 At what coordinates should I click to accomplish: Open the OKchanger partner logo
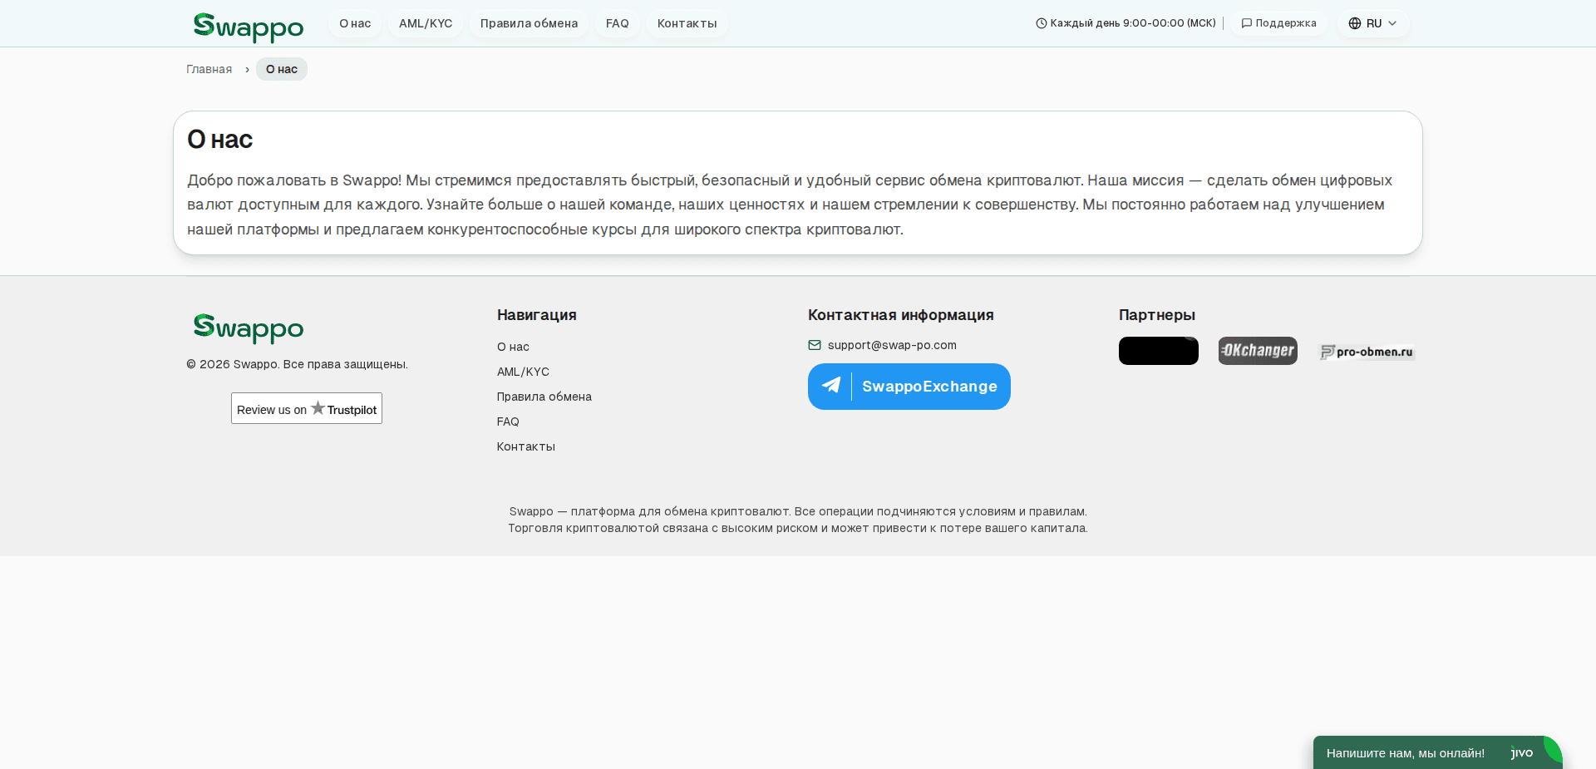(1257, 351)
